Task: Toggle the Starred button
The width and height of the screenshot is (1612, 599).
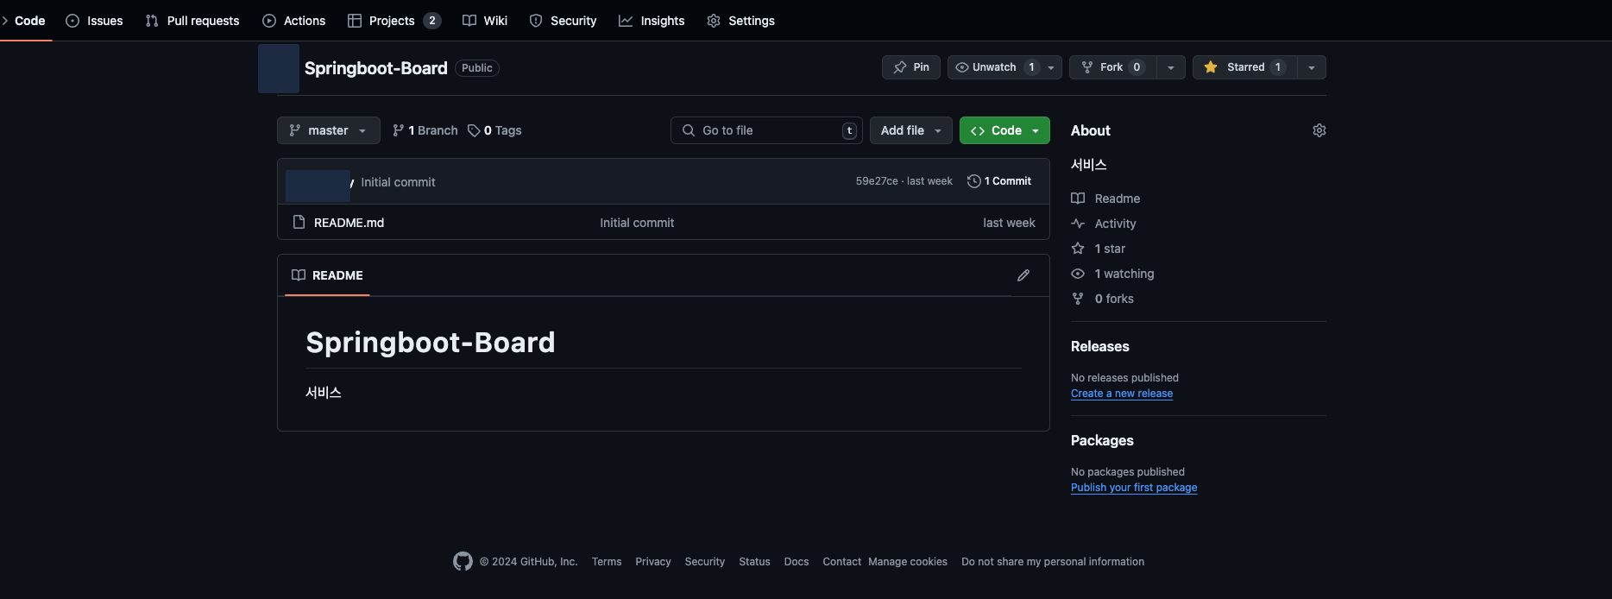Action: tap(1244, 67)
